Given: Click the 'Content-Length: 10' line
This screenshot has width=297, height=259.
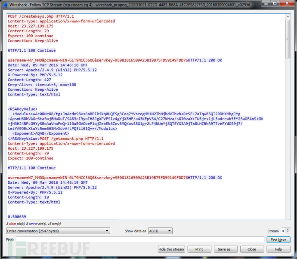Looking at the screenshot, I should (28, 197).
